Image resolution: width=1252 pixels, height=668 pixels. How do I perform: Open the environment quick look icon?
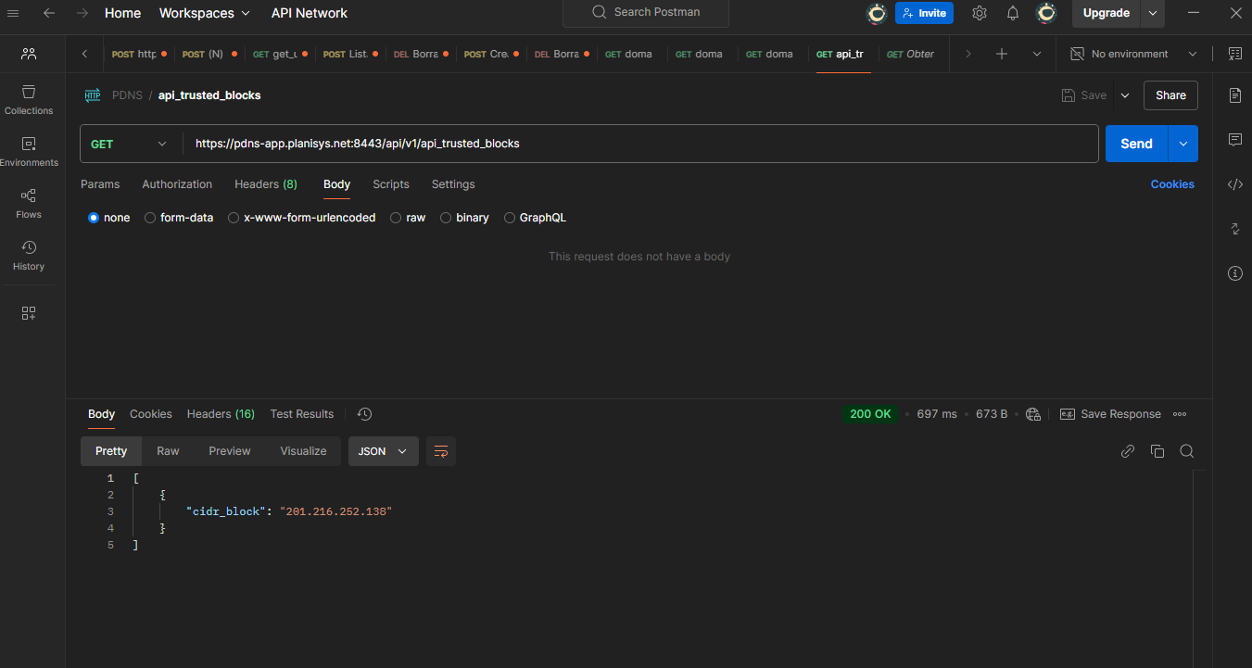[1234, 54]
